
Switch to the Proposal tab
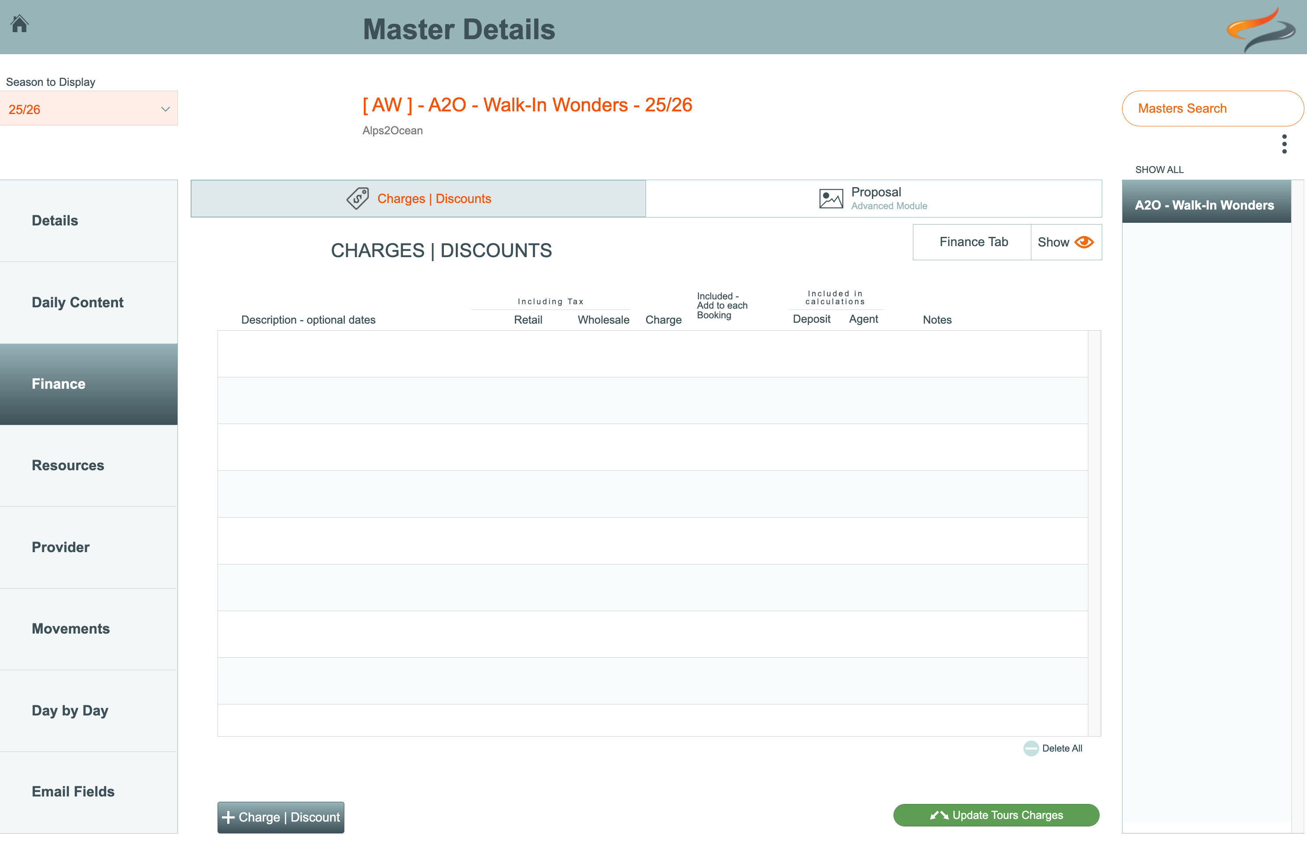874,198
